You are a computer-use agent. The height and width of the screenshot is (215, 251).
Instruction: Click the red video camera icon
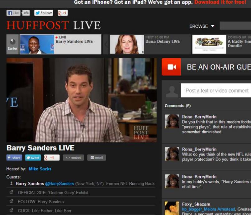click(x=172, y=67)
